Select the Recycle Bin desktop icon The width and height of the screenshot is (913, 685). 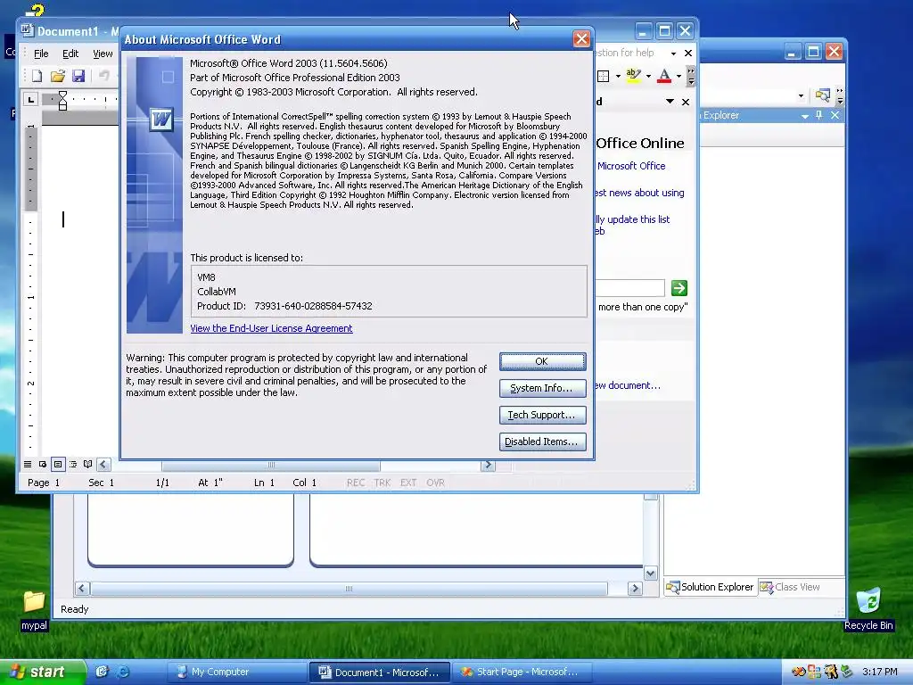click(x=868, y=608)
